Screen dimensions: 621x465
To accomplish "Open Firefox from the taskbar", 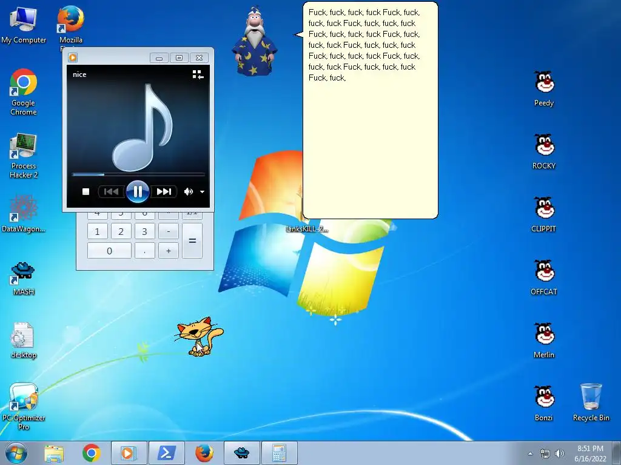I will [204, 453].
